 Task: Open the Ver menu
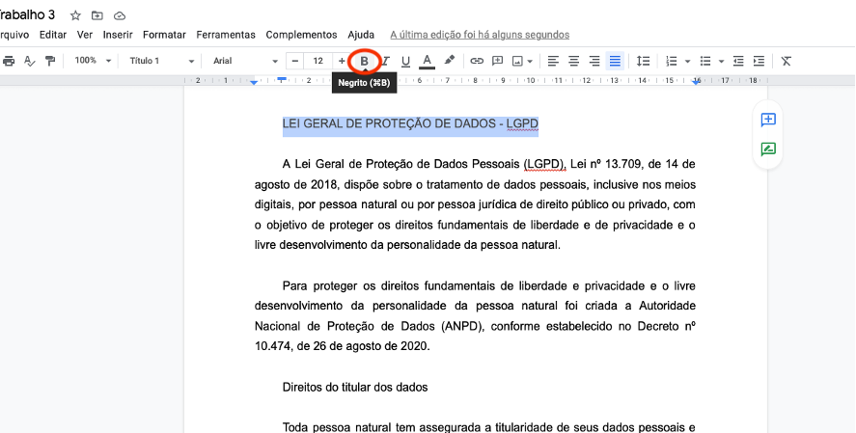click(x=85, y=35)
